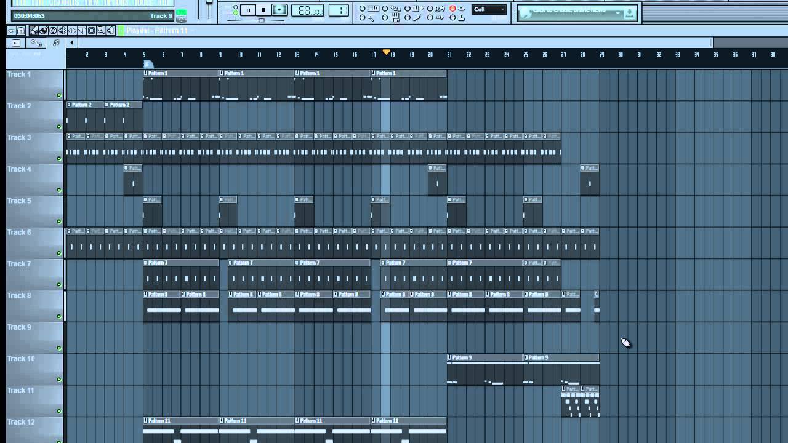
Task: Adjust the song position slider under transport
Action: 262,20
